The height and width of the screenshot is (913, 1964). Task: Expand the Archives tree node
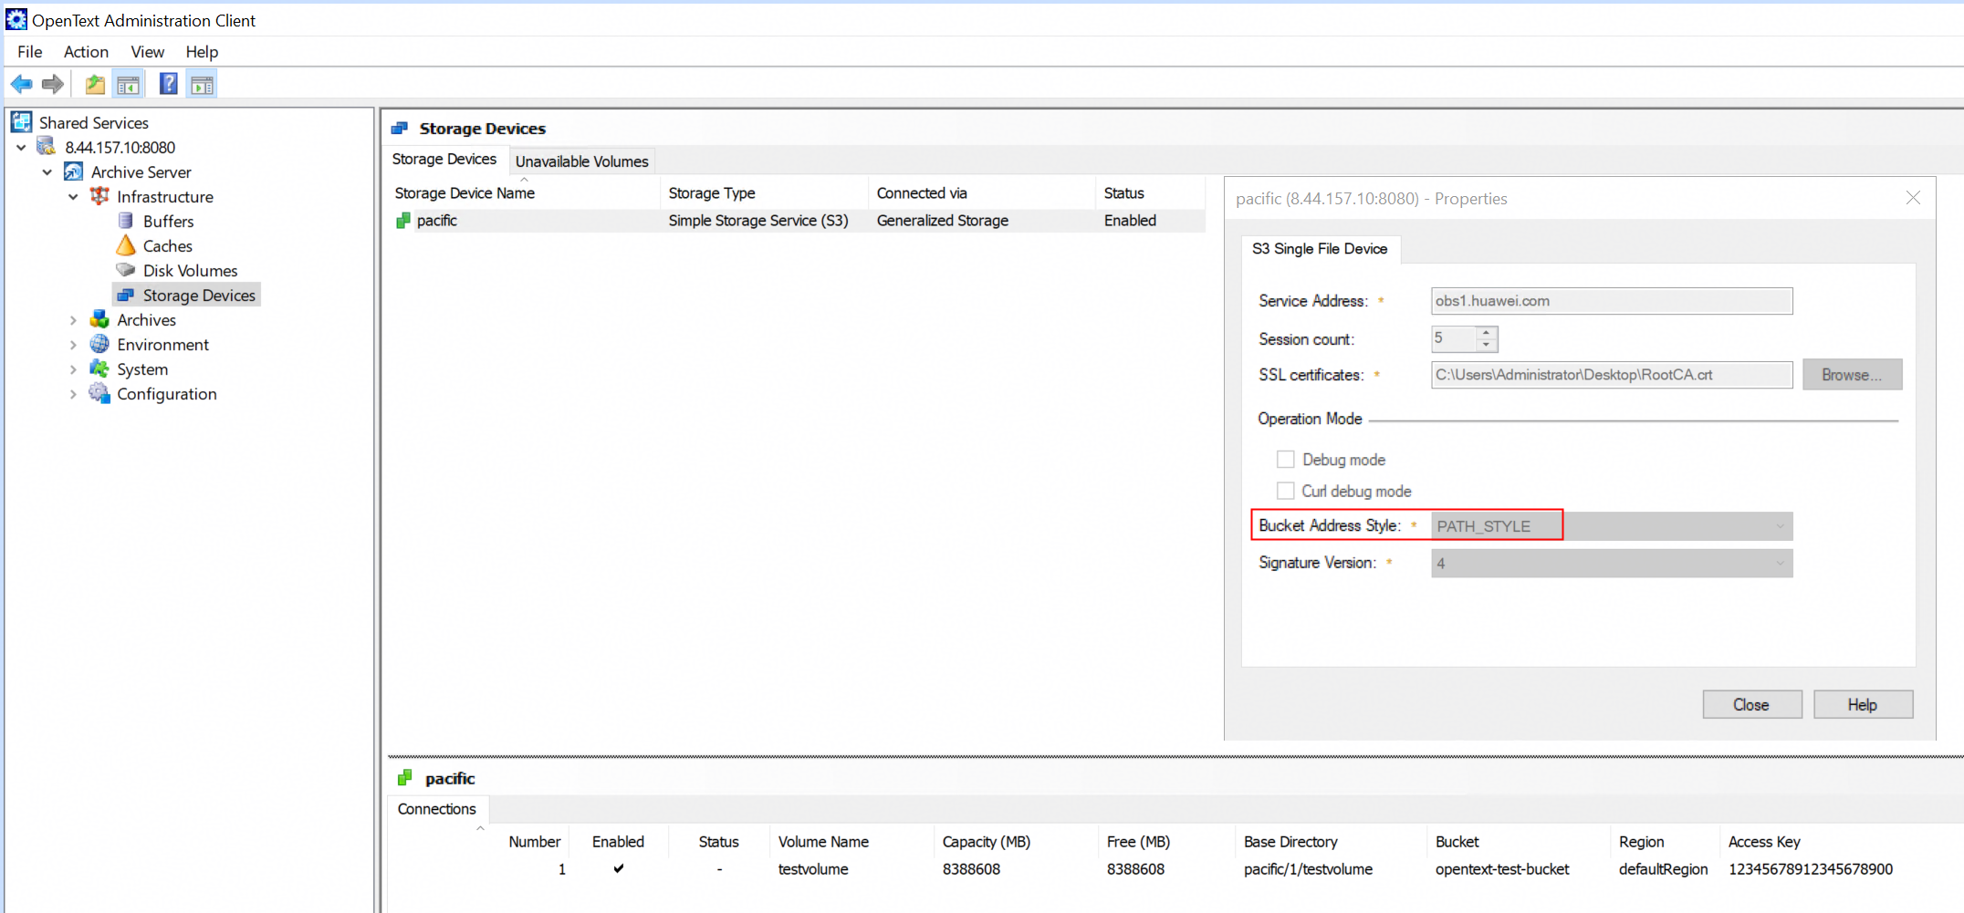click(x=74, y=320)
